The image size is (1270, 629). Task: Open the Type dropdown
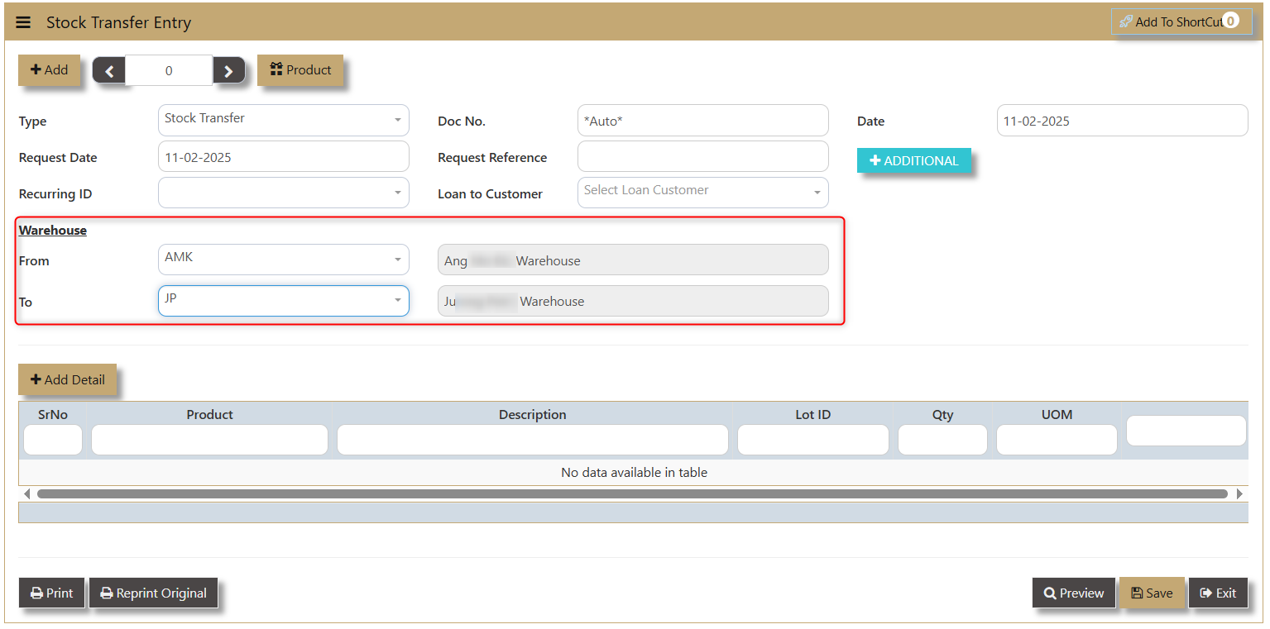(x=283, y=120)
